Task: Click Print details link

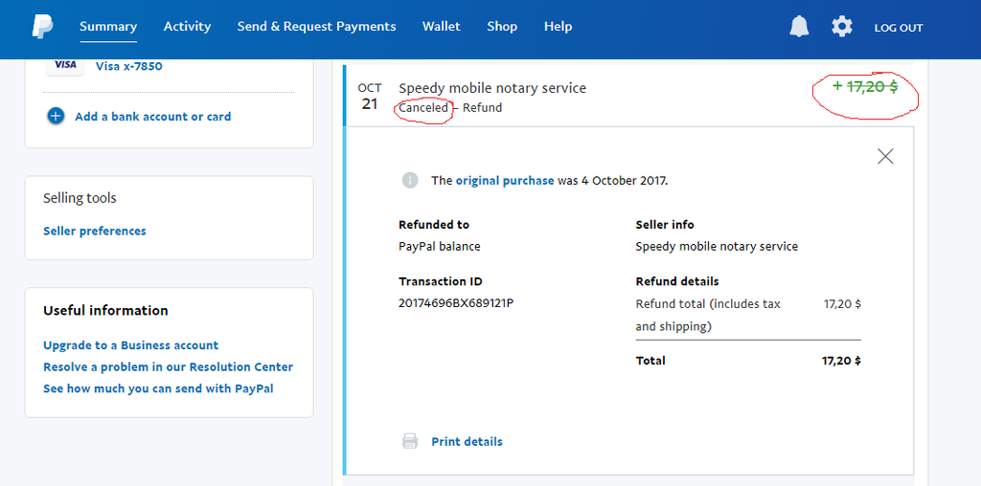Action: 467,441
